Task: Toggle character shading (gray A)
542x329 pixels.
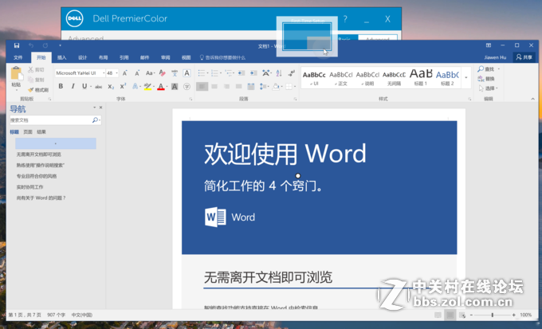Action: (x=175, y=86)
